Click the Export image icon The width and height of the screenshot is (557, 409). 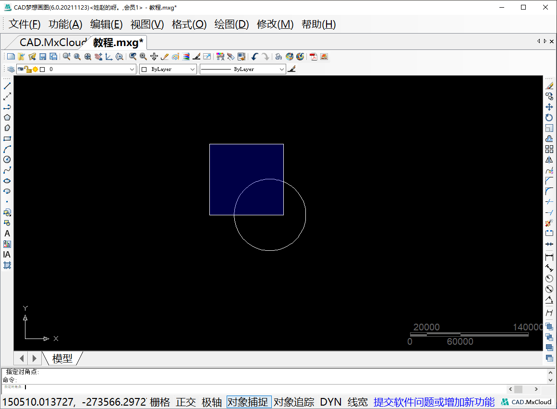(324, 57)
